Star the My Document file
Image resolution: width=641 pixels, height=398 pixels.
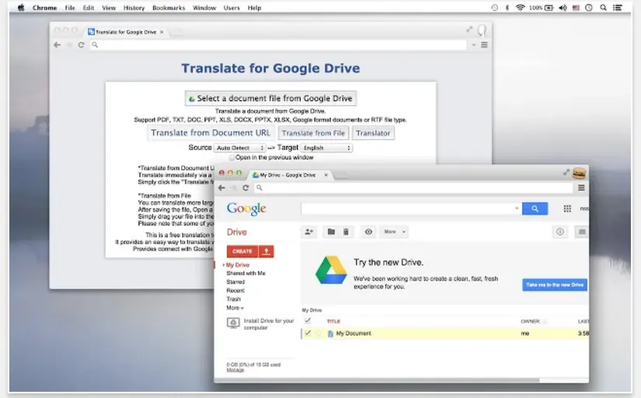[x=319, y=333]
